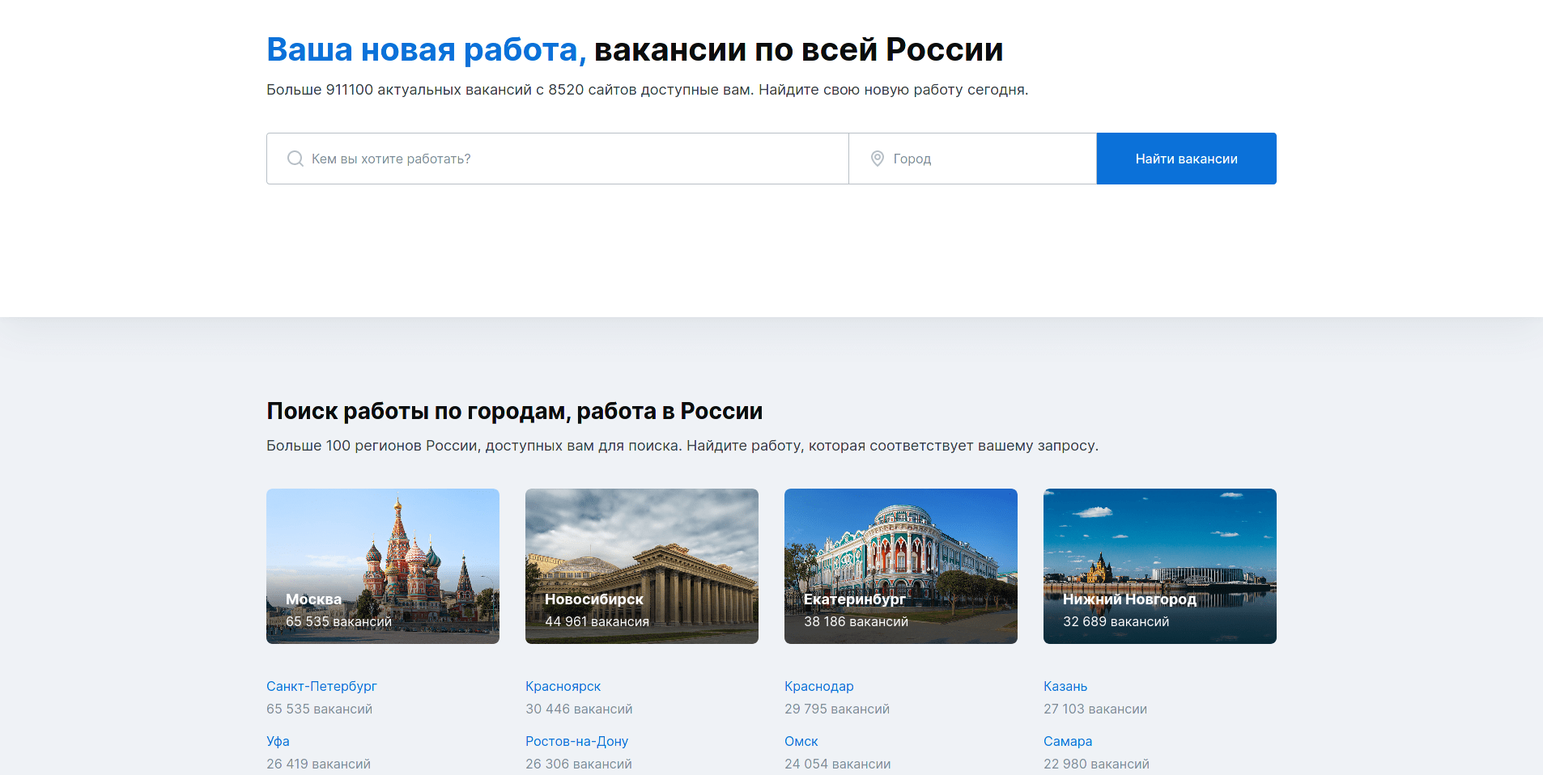
Task: Open the Санкт-Петербург vacancies link
Action: pyautogui.click(x=321, y=686)
